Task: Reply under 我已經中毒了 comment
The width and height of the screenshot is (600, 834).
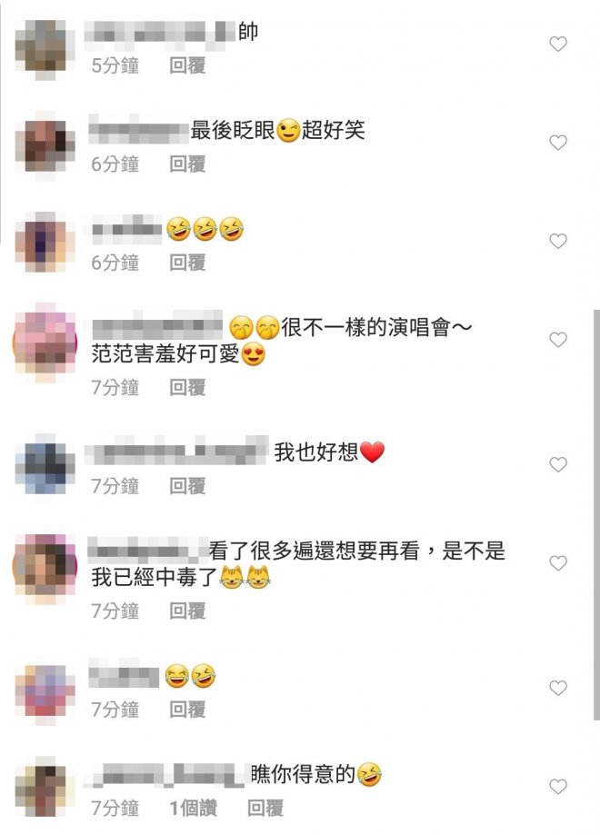Action: click(187, 611)
